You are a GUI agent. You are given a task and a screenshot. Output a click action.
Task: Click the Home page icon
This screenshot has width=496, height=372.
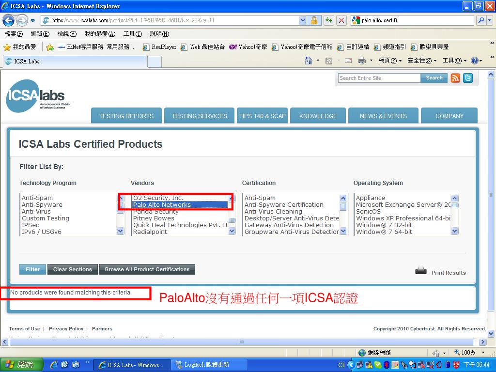click(309, 60)
